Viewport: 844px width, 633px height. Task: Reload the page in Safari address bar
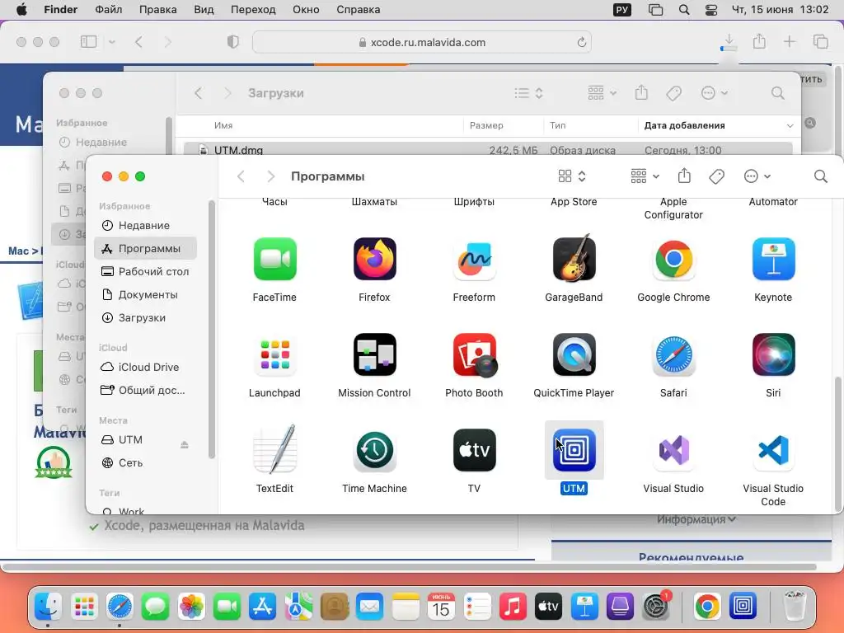(x=581, y=43)
